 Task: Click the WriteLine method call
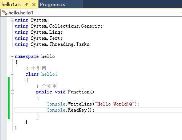pyautogui.click(x=80, y=104)
